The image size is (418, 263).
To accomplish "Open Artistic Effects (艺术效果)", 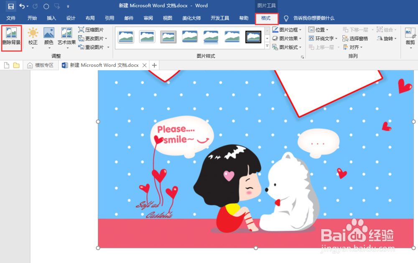I will click(66, 38).
